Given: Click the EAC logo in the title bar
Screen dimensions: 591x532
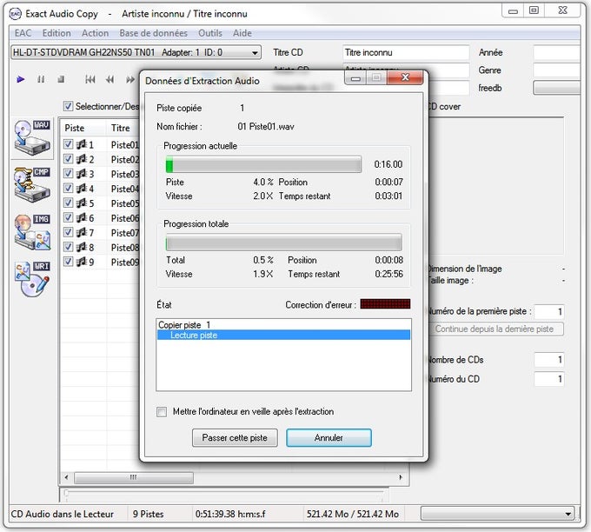Looking at the screenshot, I should tap(16, 14).
